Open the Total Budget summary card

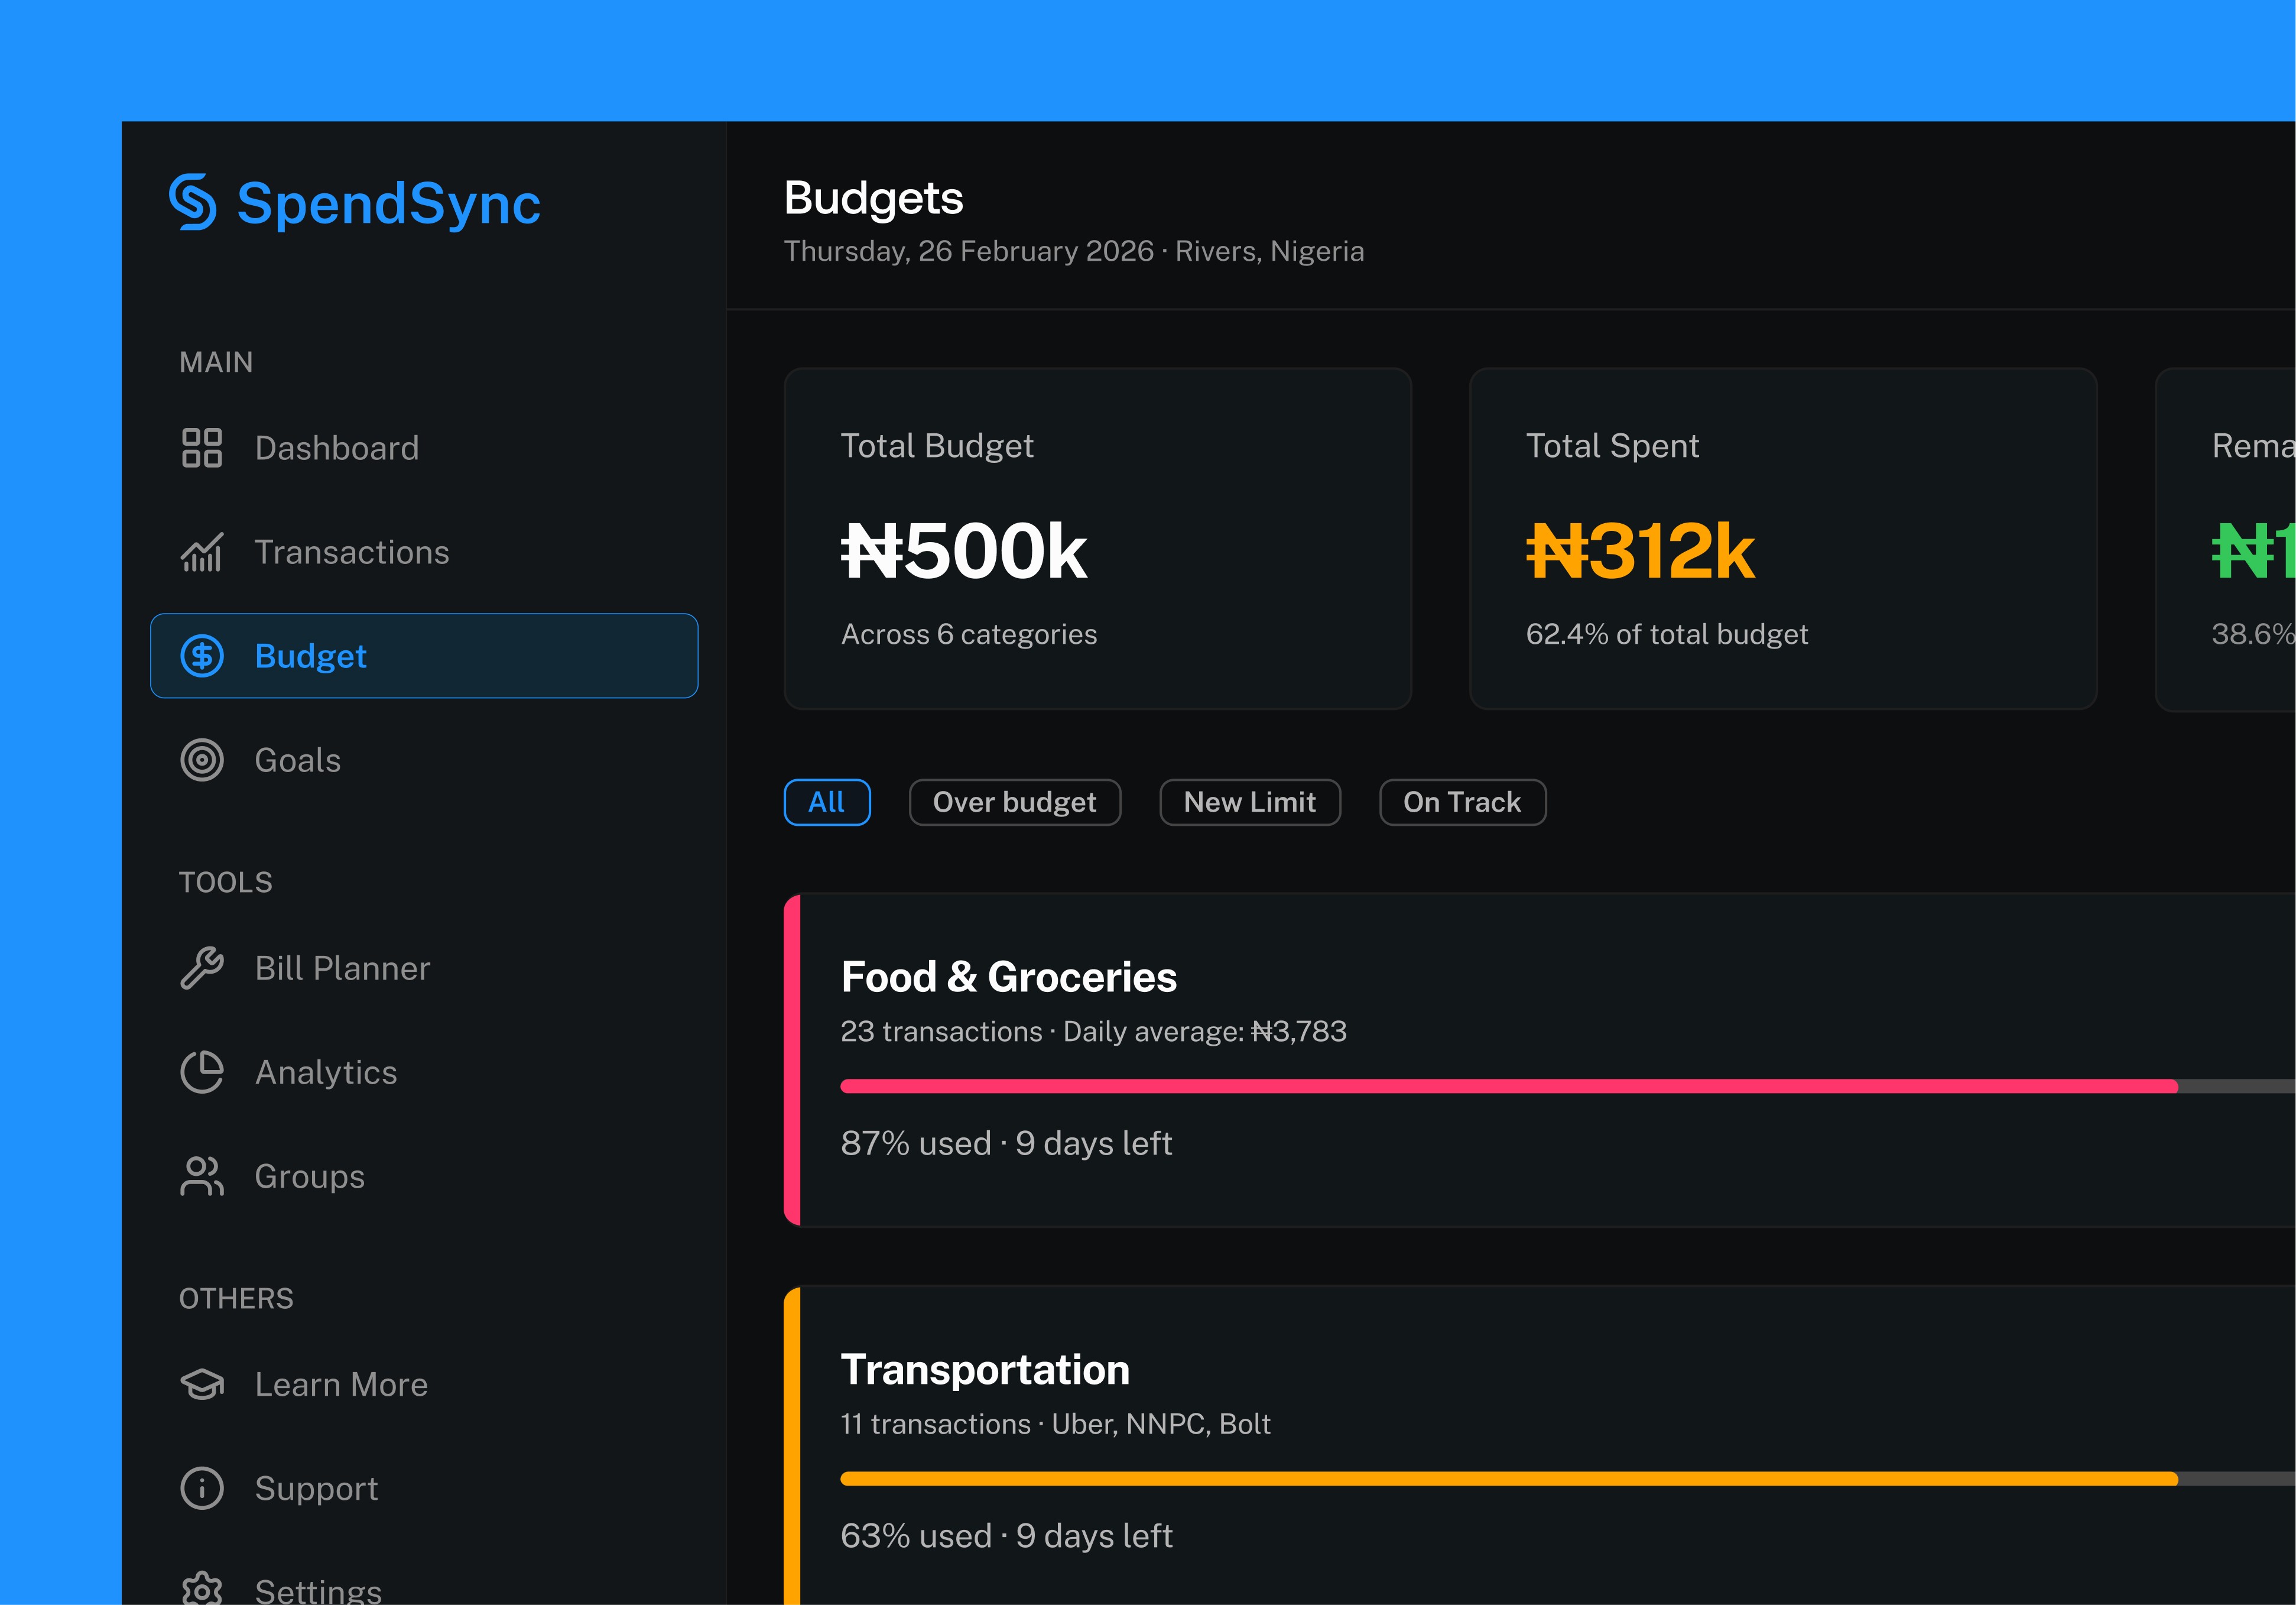coord(1097,538)
